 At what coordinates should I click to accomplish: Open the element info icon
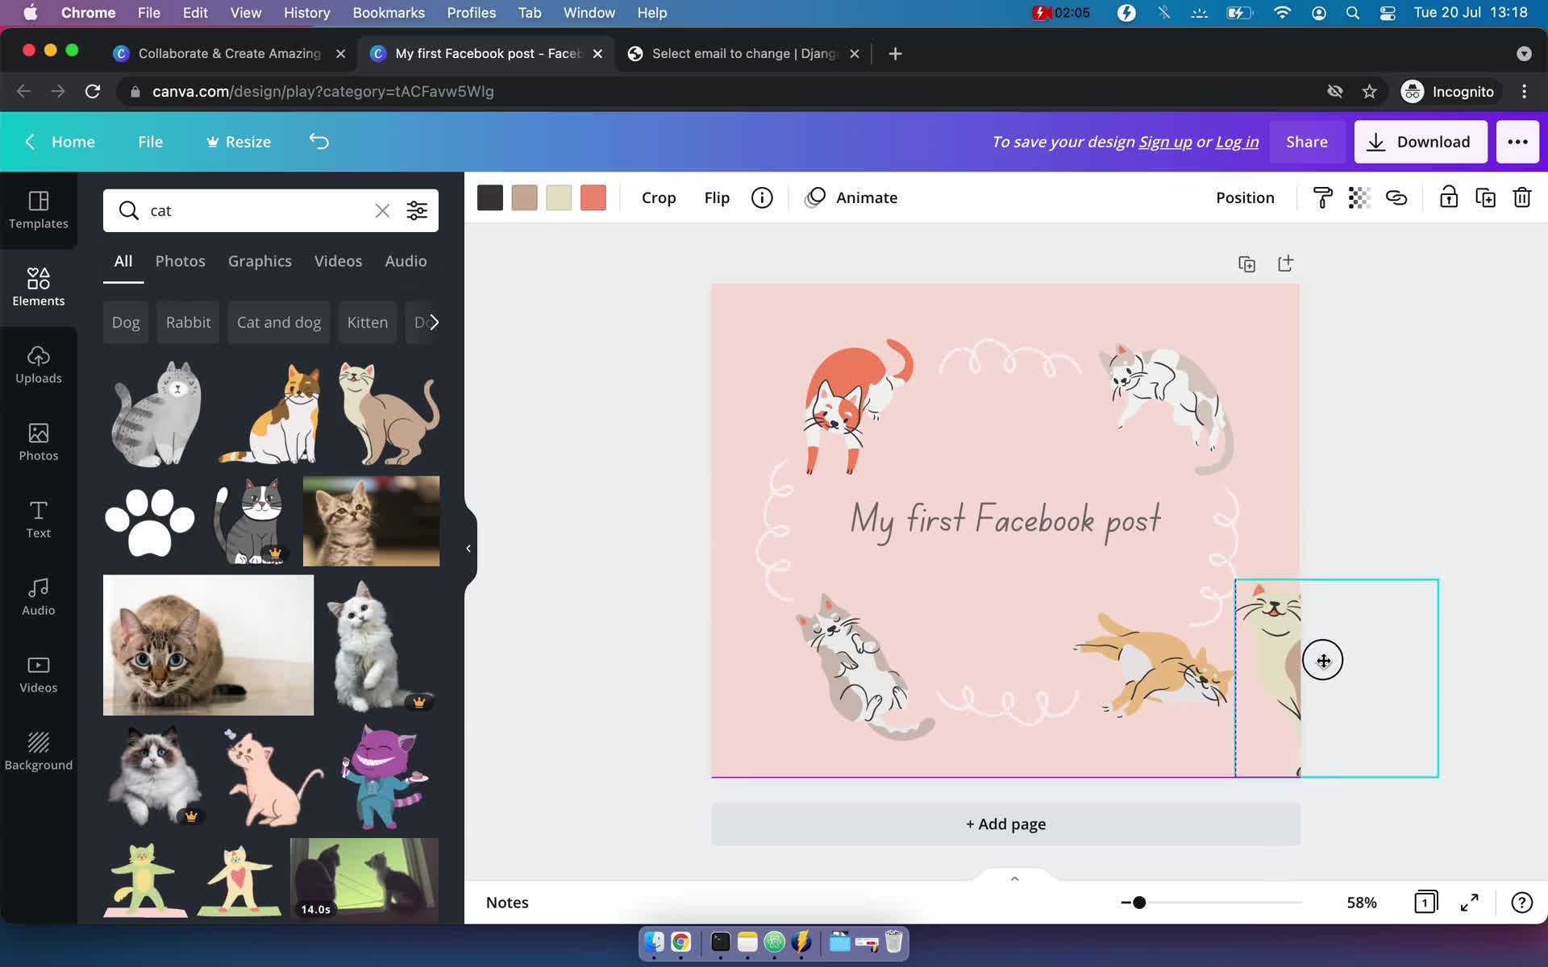tap(762, 197)
